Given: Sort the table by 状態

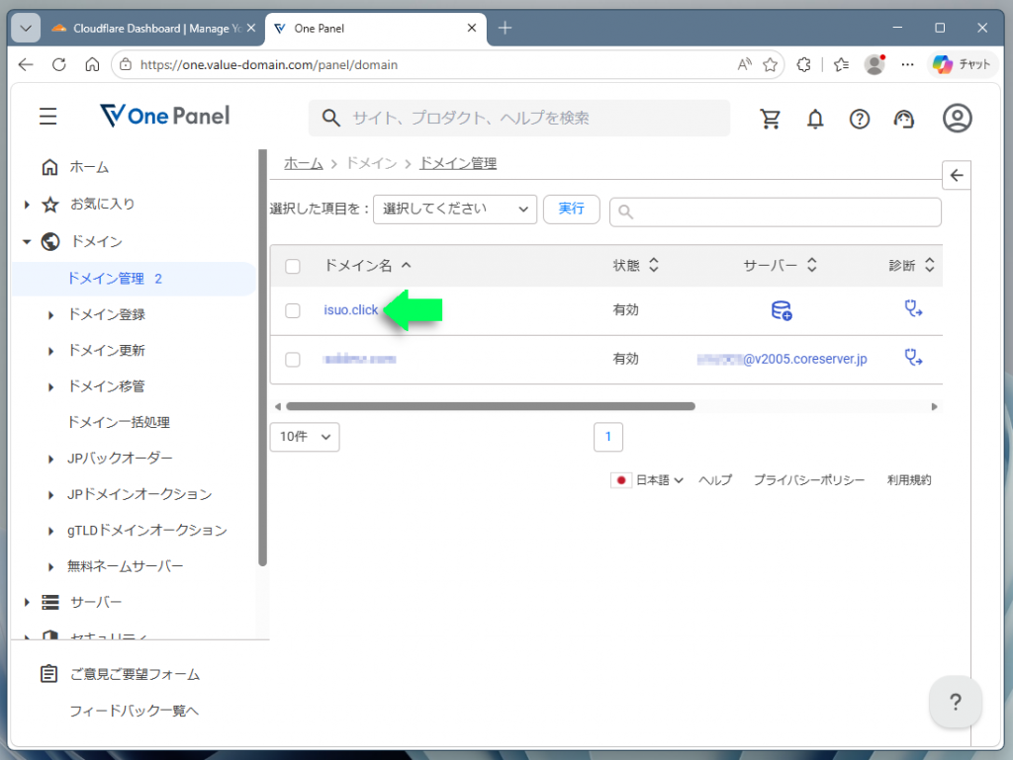Looking at the screenshot, I should 636,265.
